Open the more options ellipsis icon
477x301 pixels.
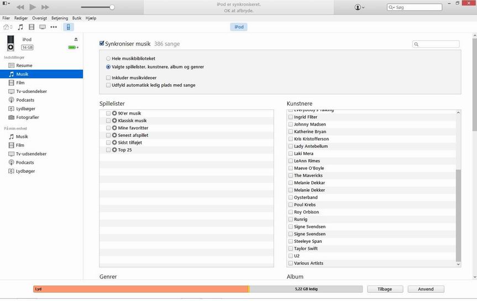(x=54, y=27)
